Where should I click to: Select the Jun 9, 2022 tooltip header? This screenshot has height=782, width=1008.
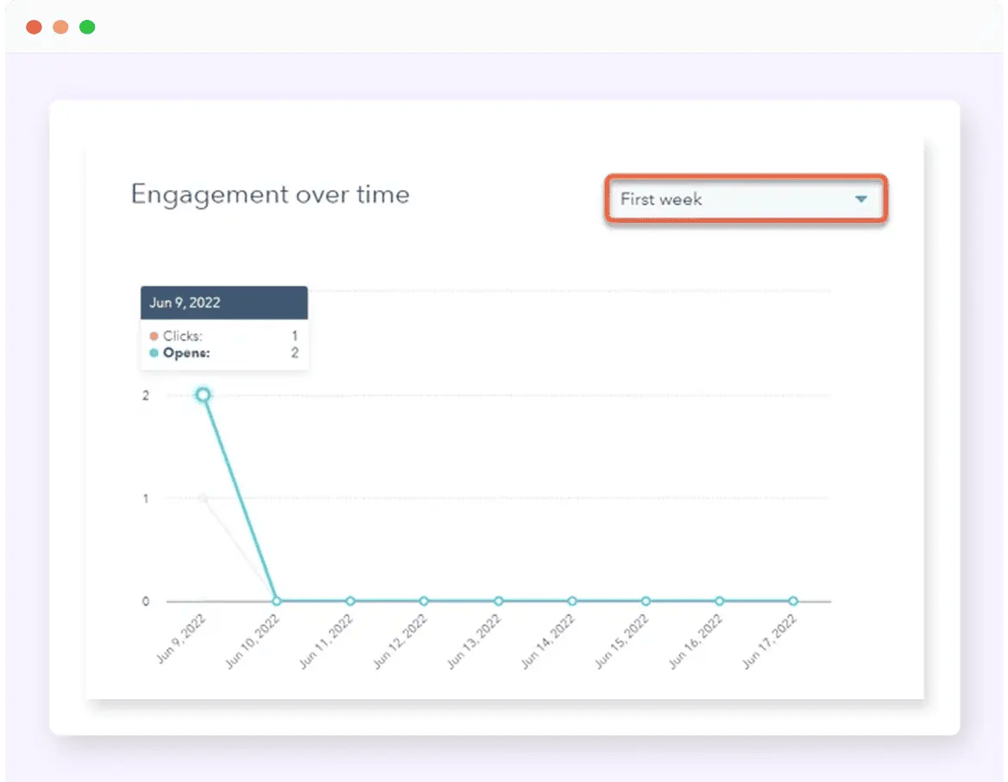(224, 302)
